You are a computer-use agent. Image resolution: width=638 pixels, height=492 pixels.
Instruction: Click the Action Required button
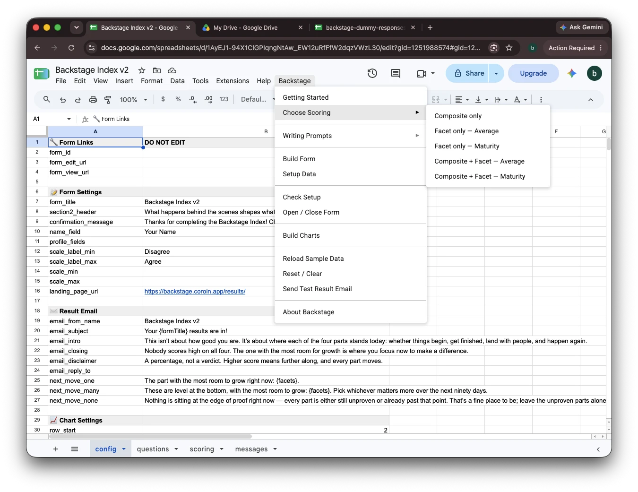(571, 48)
